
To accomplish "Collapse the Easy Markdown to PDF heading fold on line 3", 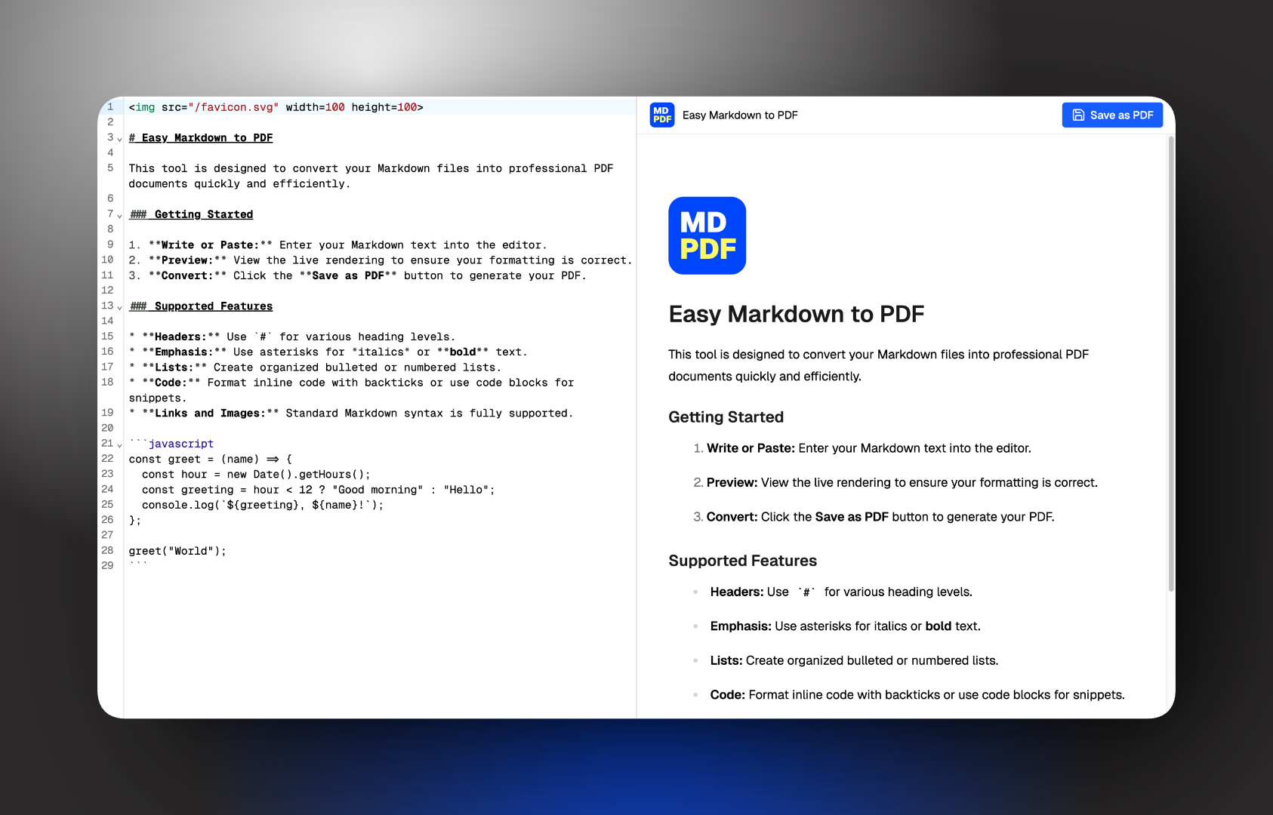I will click(x=119, y=138).
